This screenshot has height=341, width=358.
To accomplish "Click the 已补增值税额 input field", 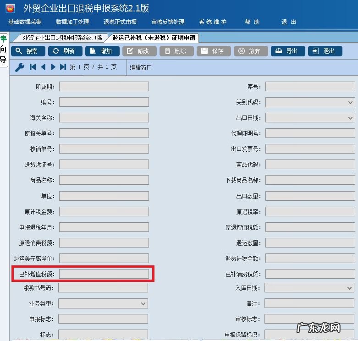I will [x=104, y=274].
